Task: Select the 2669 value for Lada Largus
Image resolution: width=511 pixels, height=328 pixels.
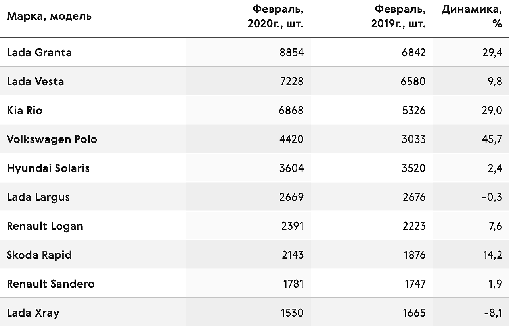Action: [x=291, y=197]
